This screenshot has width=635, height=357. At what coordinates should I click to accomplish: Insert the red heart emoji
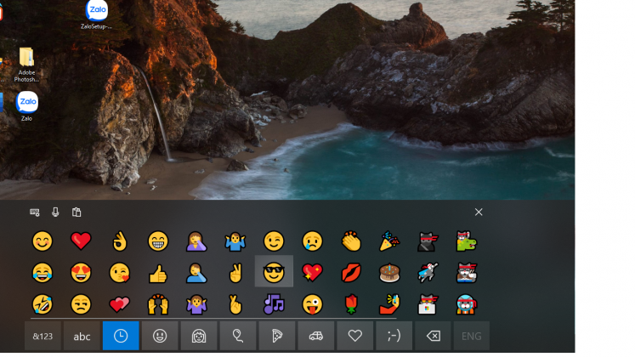click(x=81, y=241)
